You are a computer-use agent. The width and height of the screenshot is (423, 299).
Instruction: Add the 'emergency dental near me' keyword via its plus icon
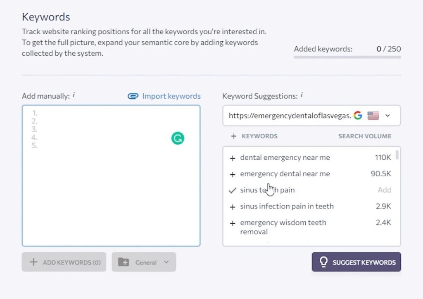(x=233, y=174)
